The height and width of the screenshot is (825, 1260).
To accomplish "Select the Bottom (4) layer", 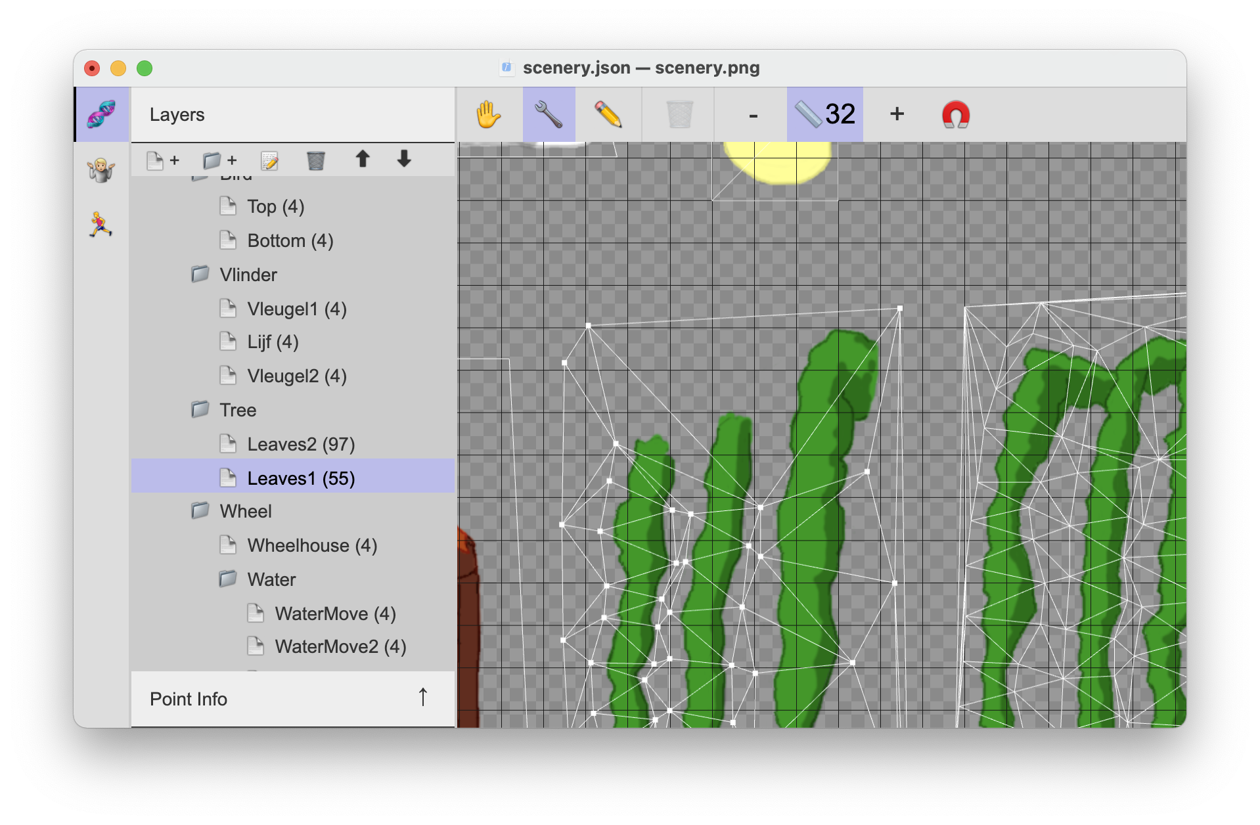I will [293, 240].
